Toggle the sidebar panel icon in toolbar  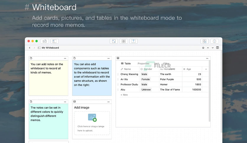[x=54, y=41]
